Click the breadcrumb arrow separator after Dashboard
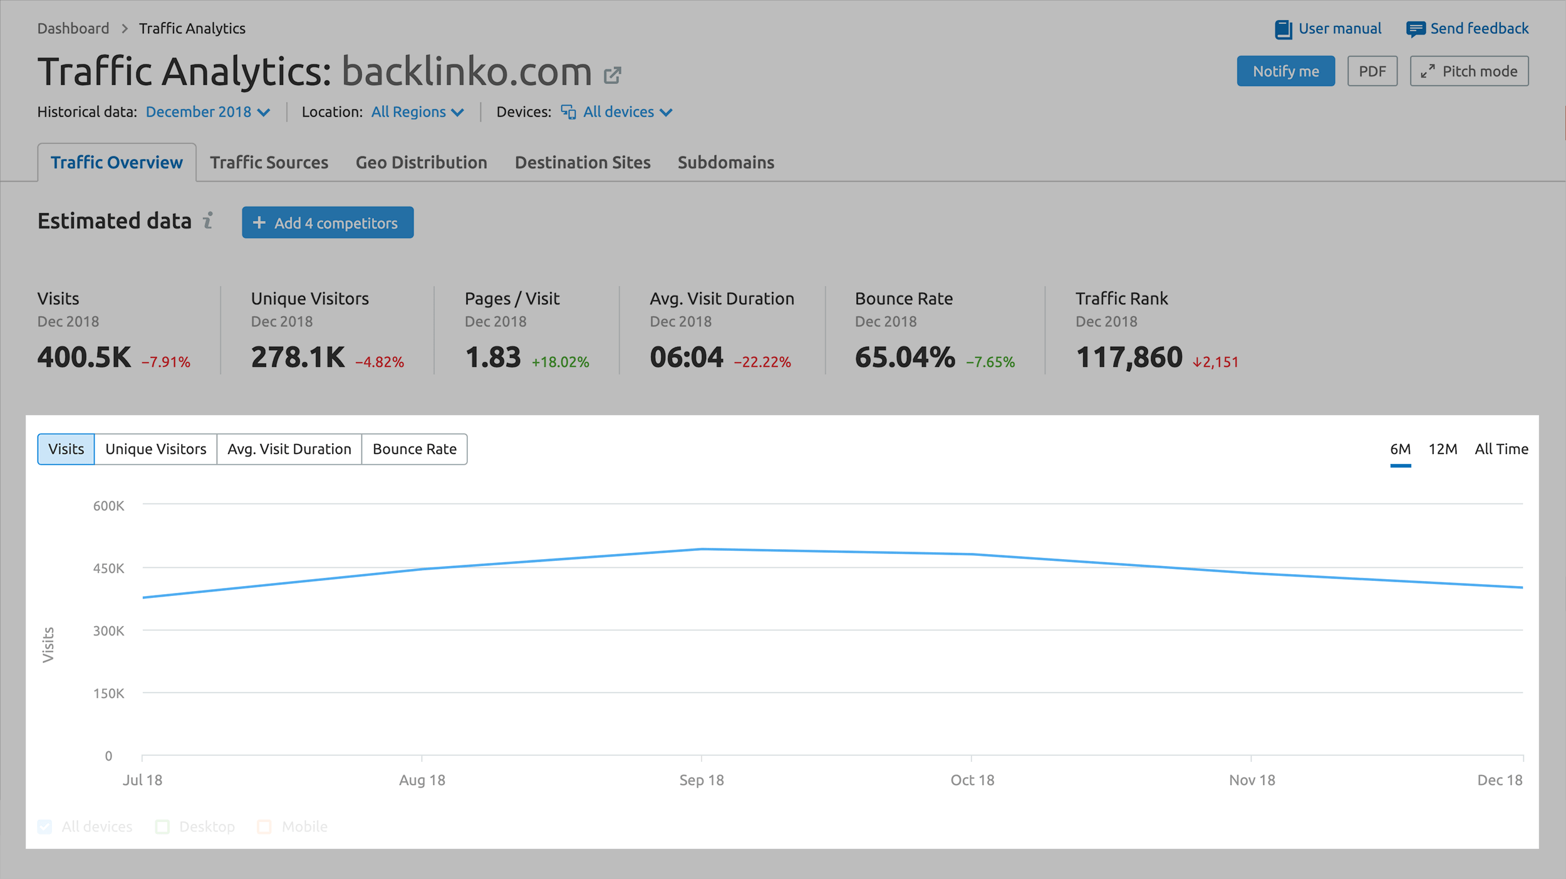 point(125,29)
